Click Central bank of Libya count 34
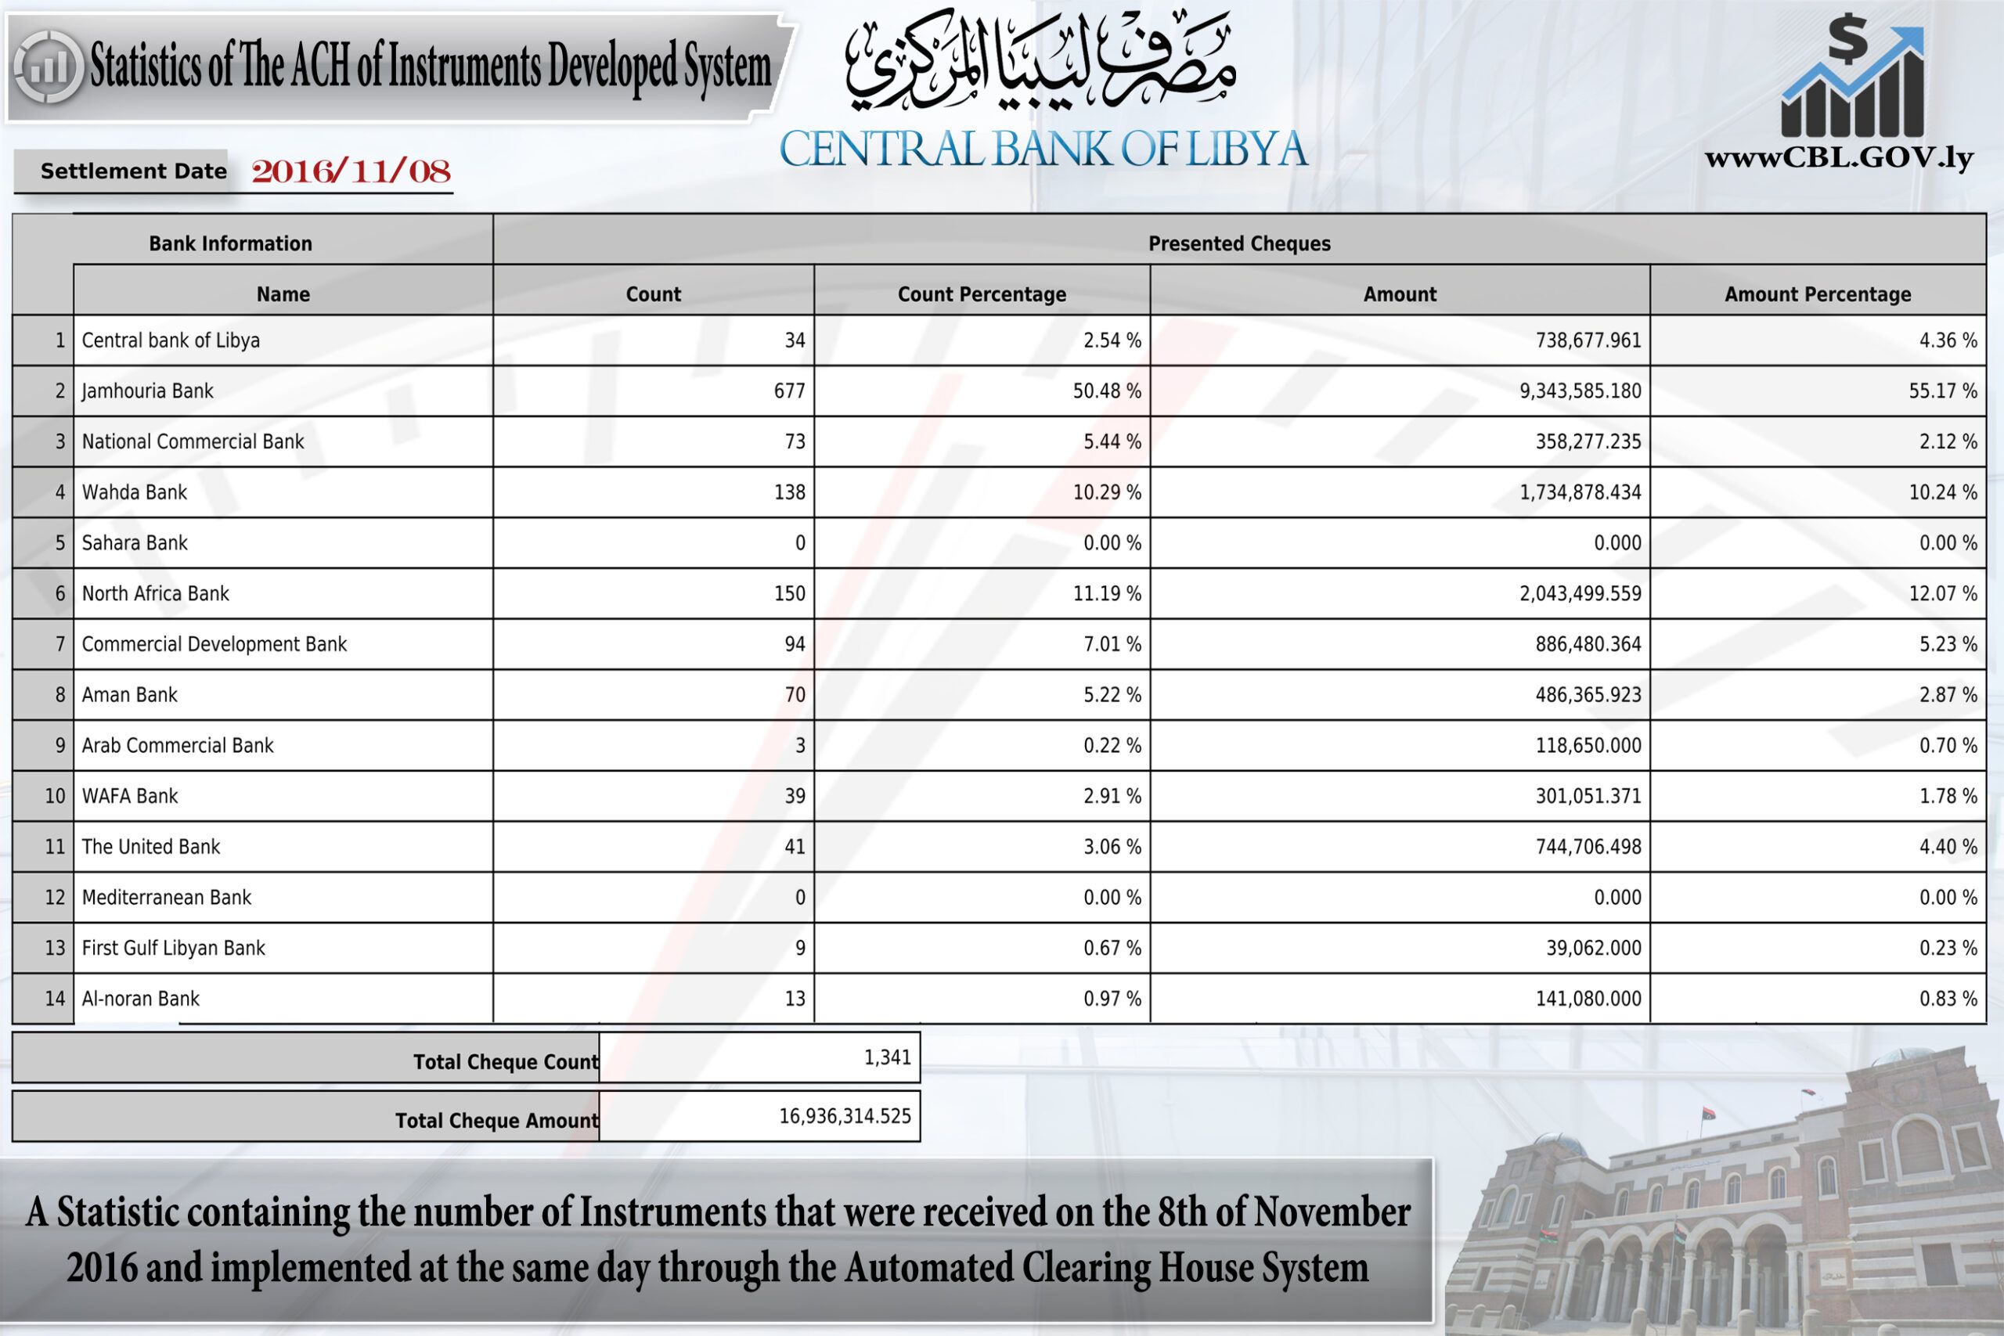Viewport: 2004px width, 1336px height. [x=795, y=340]
